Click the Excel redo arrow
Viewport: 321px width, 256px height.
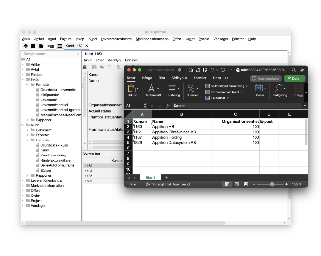point(223,70)
